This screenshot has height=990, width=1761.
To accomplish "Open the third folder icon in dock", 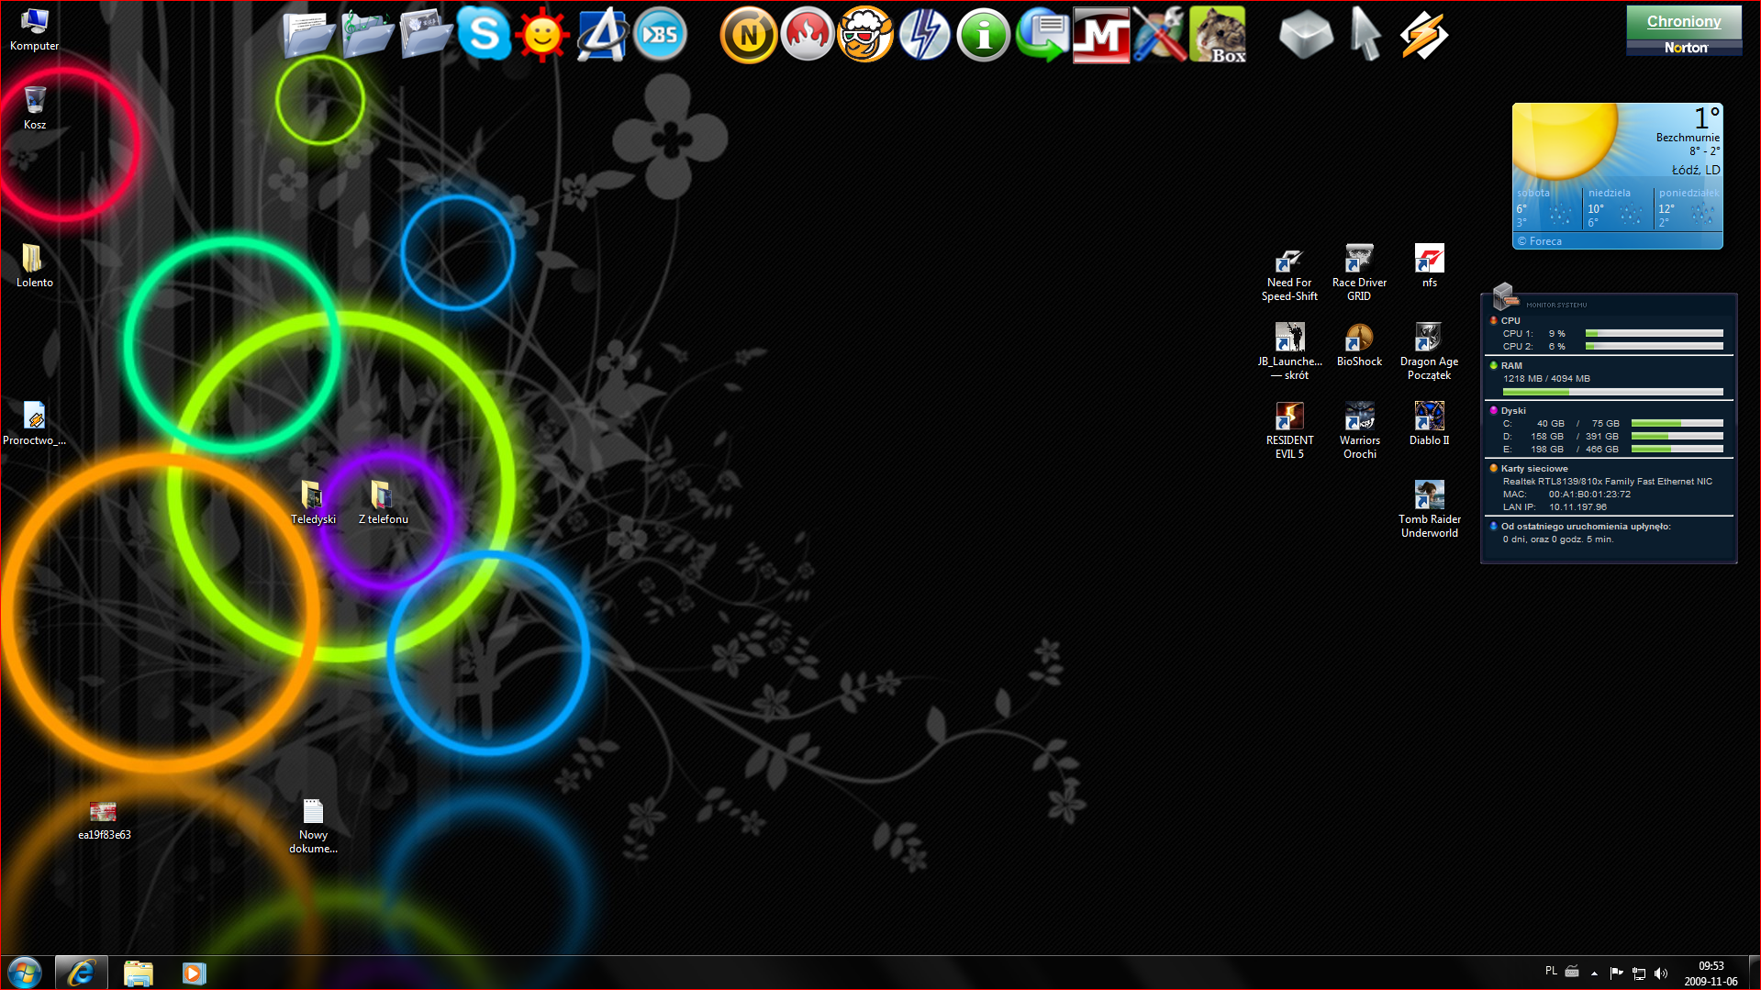I will click(425, 35).
